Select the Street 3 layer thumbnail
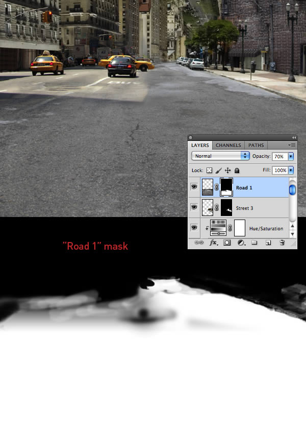 tap(208, 208)
